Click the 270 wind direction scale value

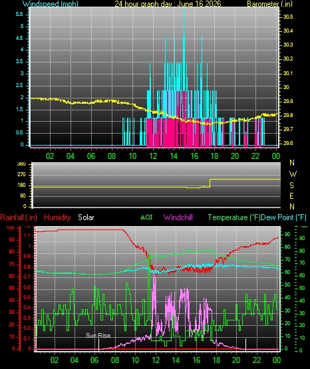(21, 175)
